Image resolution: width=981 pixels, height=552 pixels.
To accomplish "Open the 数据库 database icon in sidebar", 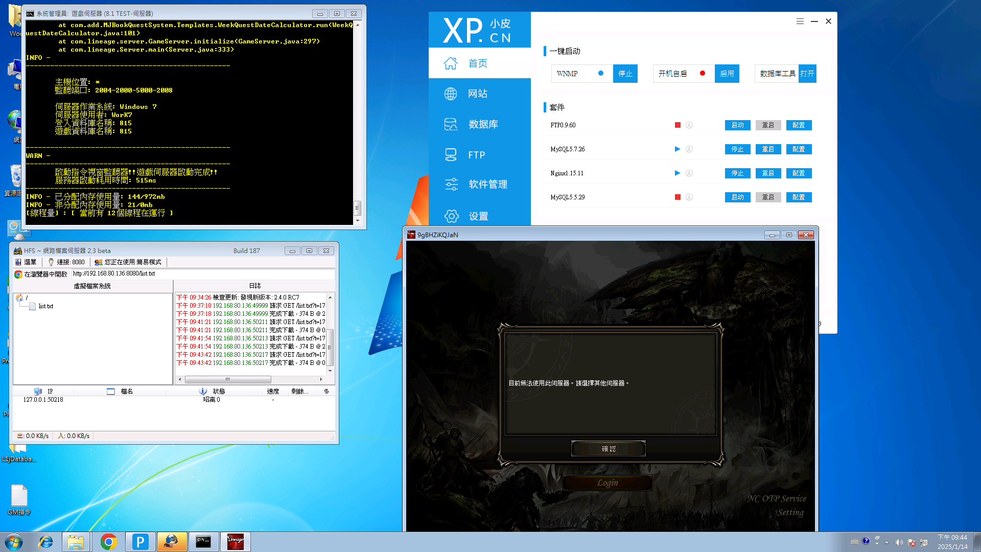I will click(450, 124).
